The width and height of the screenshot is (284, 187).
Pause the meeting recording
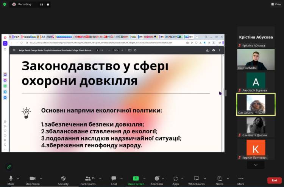[42, 4]
